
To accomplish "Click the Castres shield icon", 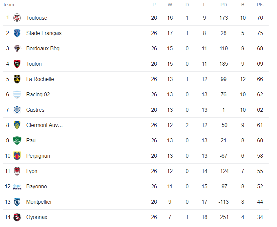I will (17, 110).
